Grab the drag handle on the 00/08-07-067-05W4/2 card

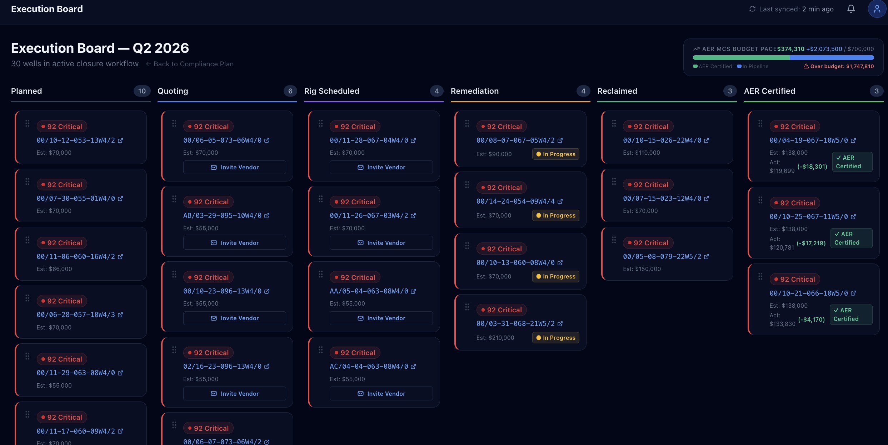click(x=467, y=123)
